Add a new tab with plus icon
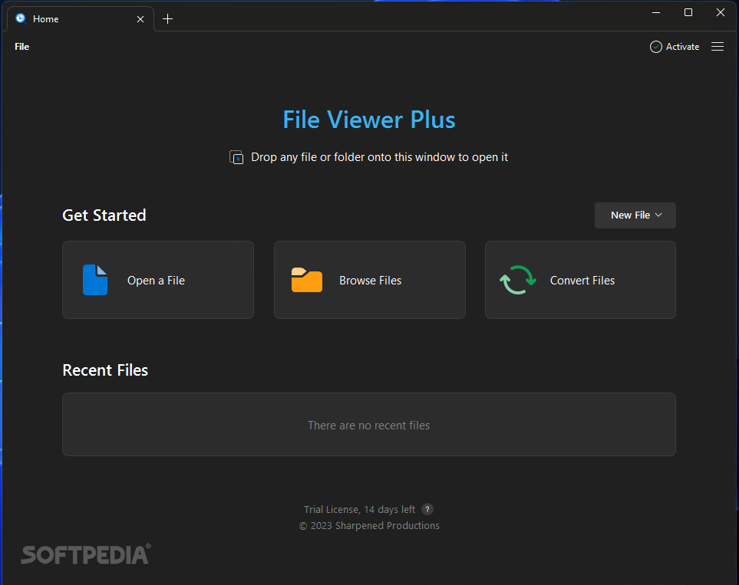Image resolution: width=739 pixels, height=585 pixels. [168, 19]
